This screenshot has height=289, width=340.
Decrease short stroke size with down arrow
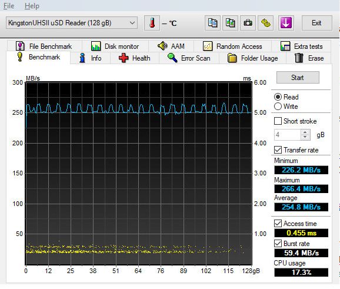(x=305, y=137)
